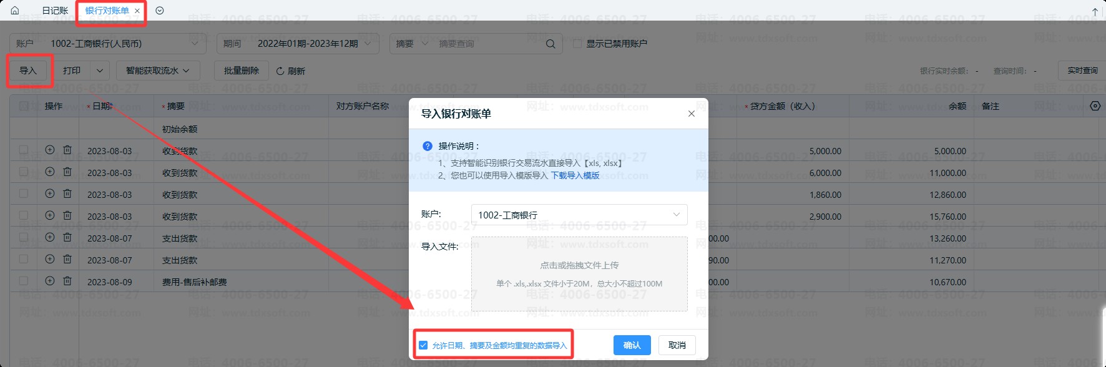This screenshot has height=367, width=1106.
Task: Click the search magnifier icon
Action: click(x=551, y=44)
